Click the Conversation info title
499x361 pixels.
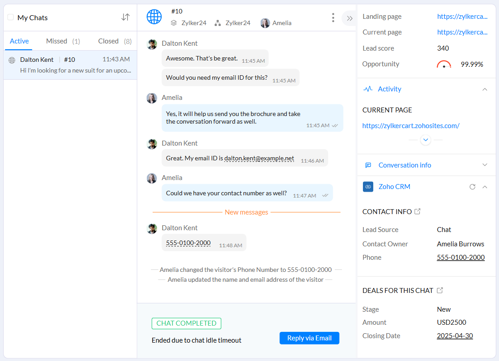pyautogui.click(x=405, y=165)
